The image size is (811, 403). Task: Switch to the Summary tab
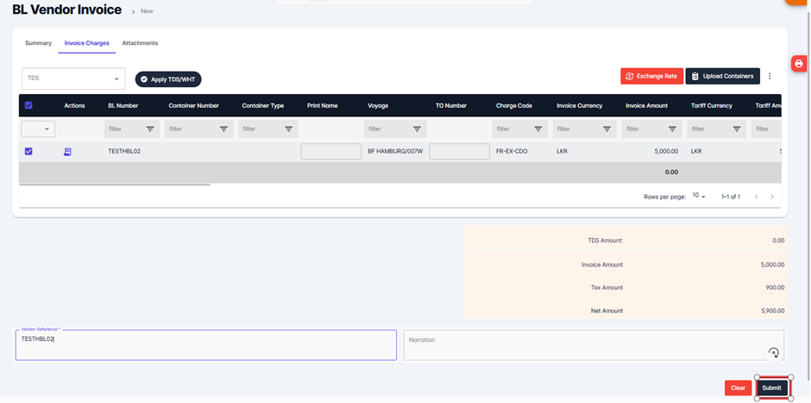pos(38,43)
